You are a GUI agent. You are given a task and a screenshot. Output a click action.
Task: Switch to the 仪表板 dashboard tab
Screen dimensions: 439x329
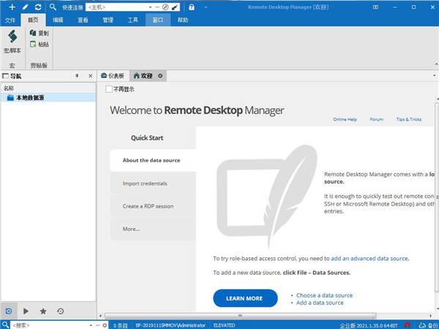point(113,76)
